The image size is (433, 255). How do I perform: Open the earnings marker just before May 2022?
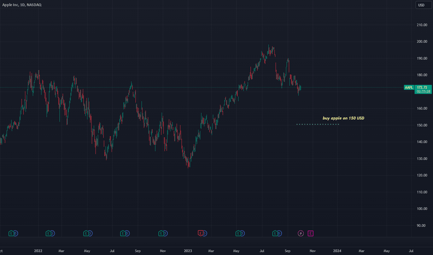pyautogui.click(x=86, y=234)
